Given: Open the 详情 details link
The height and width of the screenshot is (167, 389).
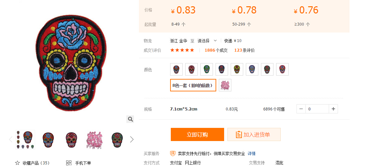Looking at the screenshot, I should (x=251, y=154).
